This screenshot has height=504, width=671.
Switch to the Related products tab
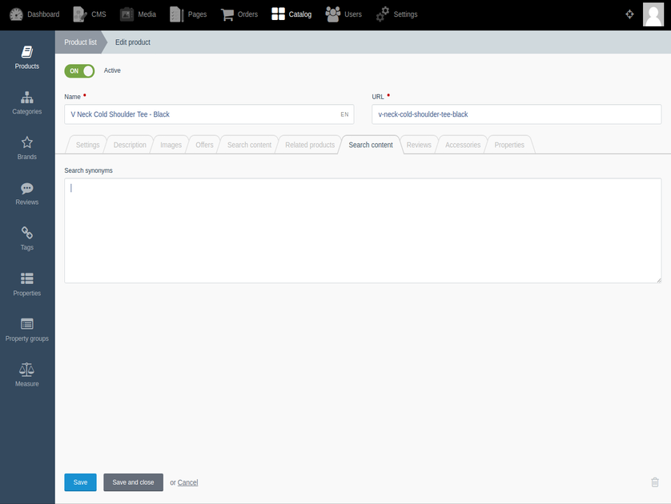coord(310,145)
